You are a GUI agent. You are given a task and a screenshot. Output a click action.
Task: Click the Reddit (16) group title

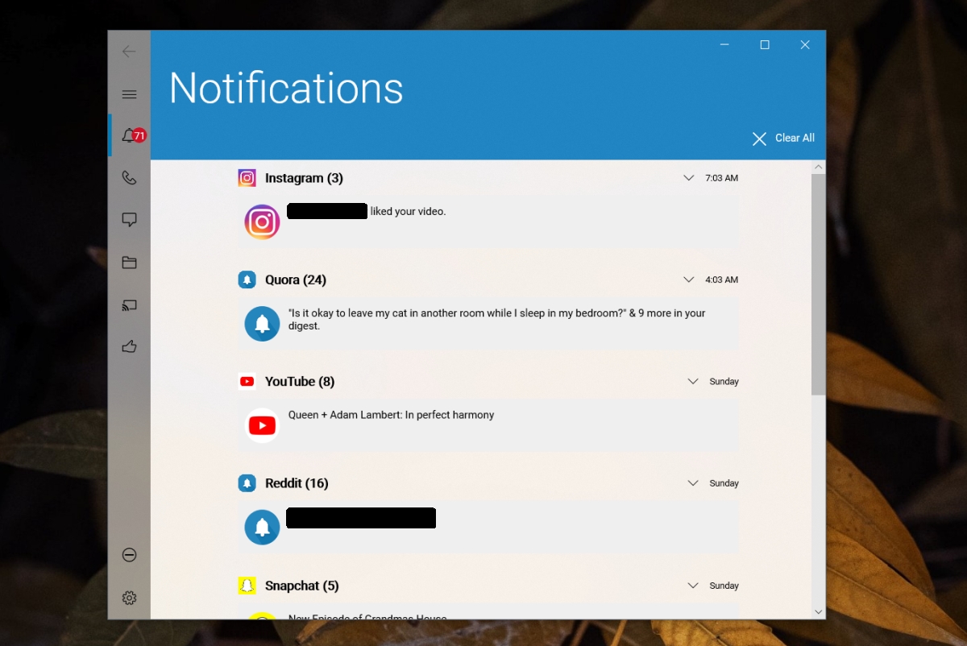(x=297, y=483)
